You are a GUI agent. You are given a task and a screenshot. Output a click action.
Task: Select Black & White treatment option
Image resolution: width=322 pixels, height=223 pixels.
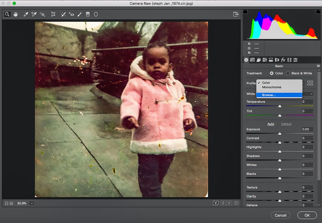pyautogui.click(x=288, y=73)
